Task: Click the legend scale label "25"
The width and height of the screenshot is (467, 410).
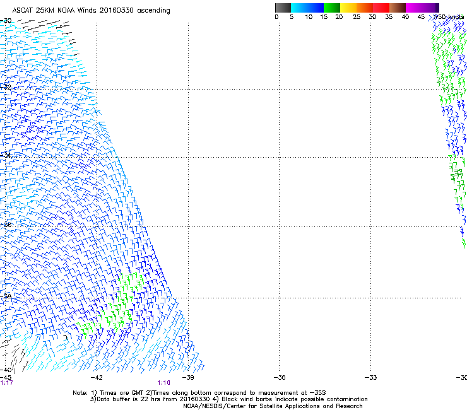Action: click(357, 17)
